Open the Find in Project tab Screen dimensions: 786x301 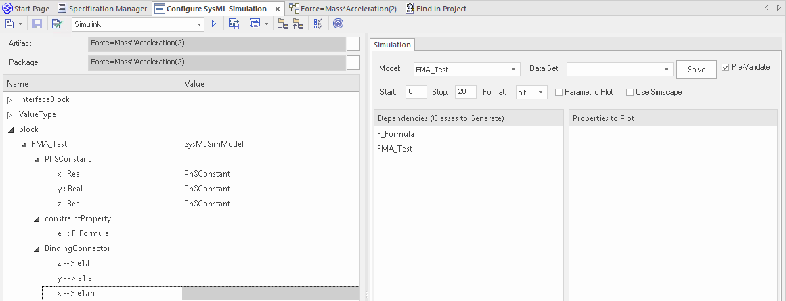pyautogui.click(x=436, y=9)
